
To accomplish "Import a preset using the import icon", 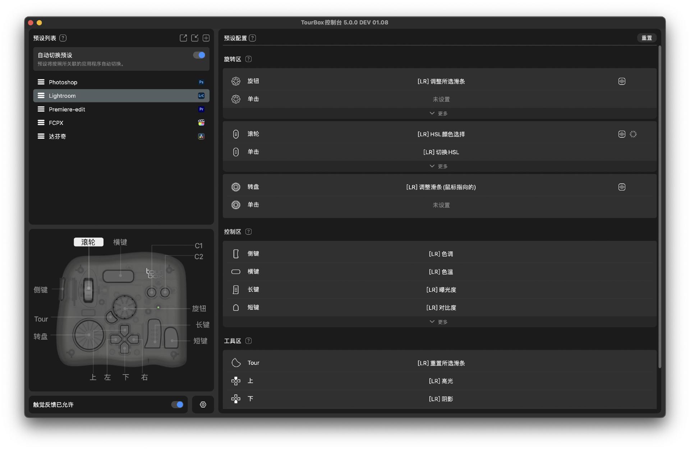I will (x=195, y=38).
